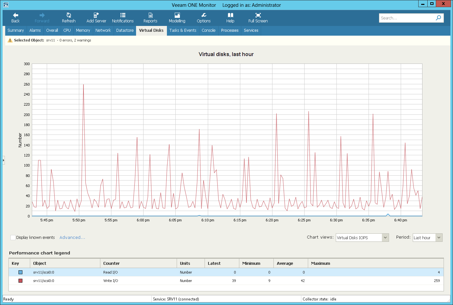This screenshot has width=453, height=305.
Task: Click the Write I/O latest value 39
Action: [x=234, y=281]
